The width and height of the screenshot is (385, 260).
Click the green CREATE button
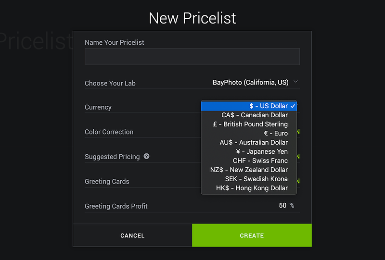click(252, 235)
